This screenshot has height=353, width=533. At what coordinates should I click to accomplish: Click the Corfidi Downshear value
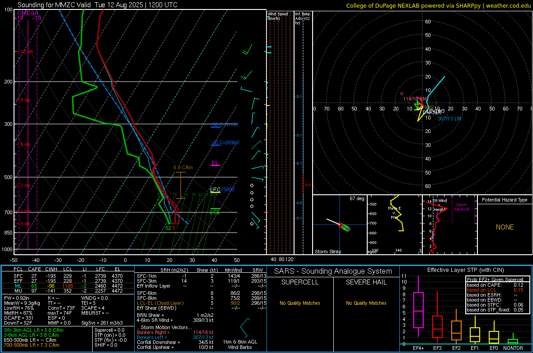(175, 342)
